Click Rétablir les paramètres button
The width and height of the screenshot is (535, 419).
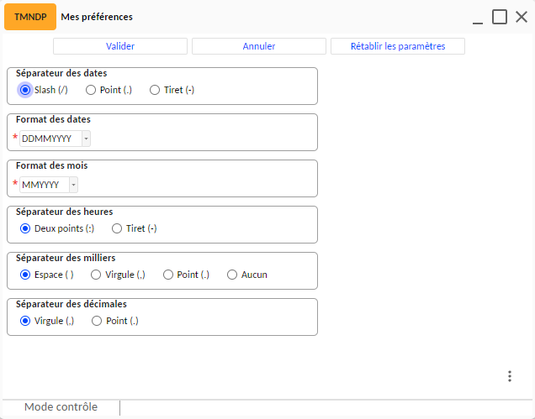coord(398,46)
